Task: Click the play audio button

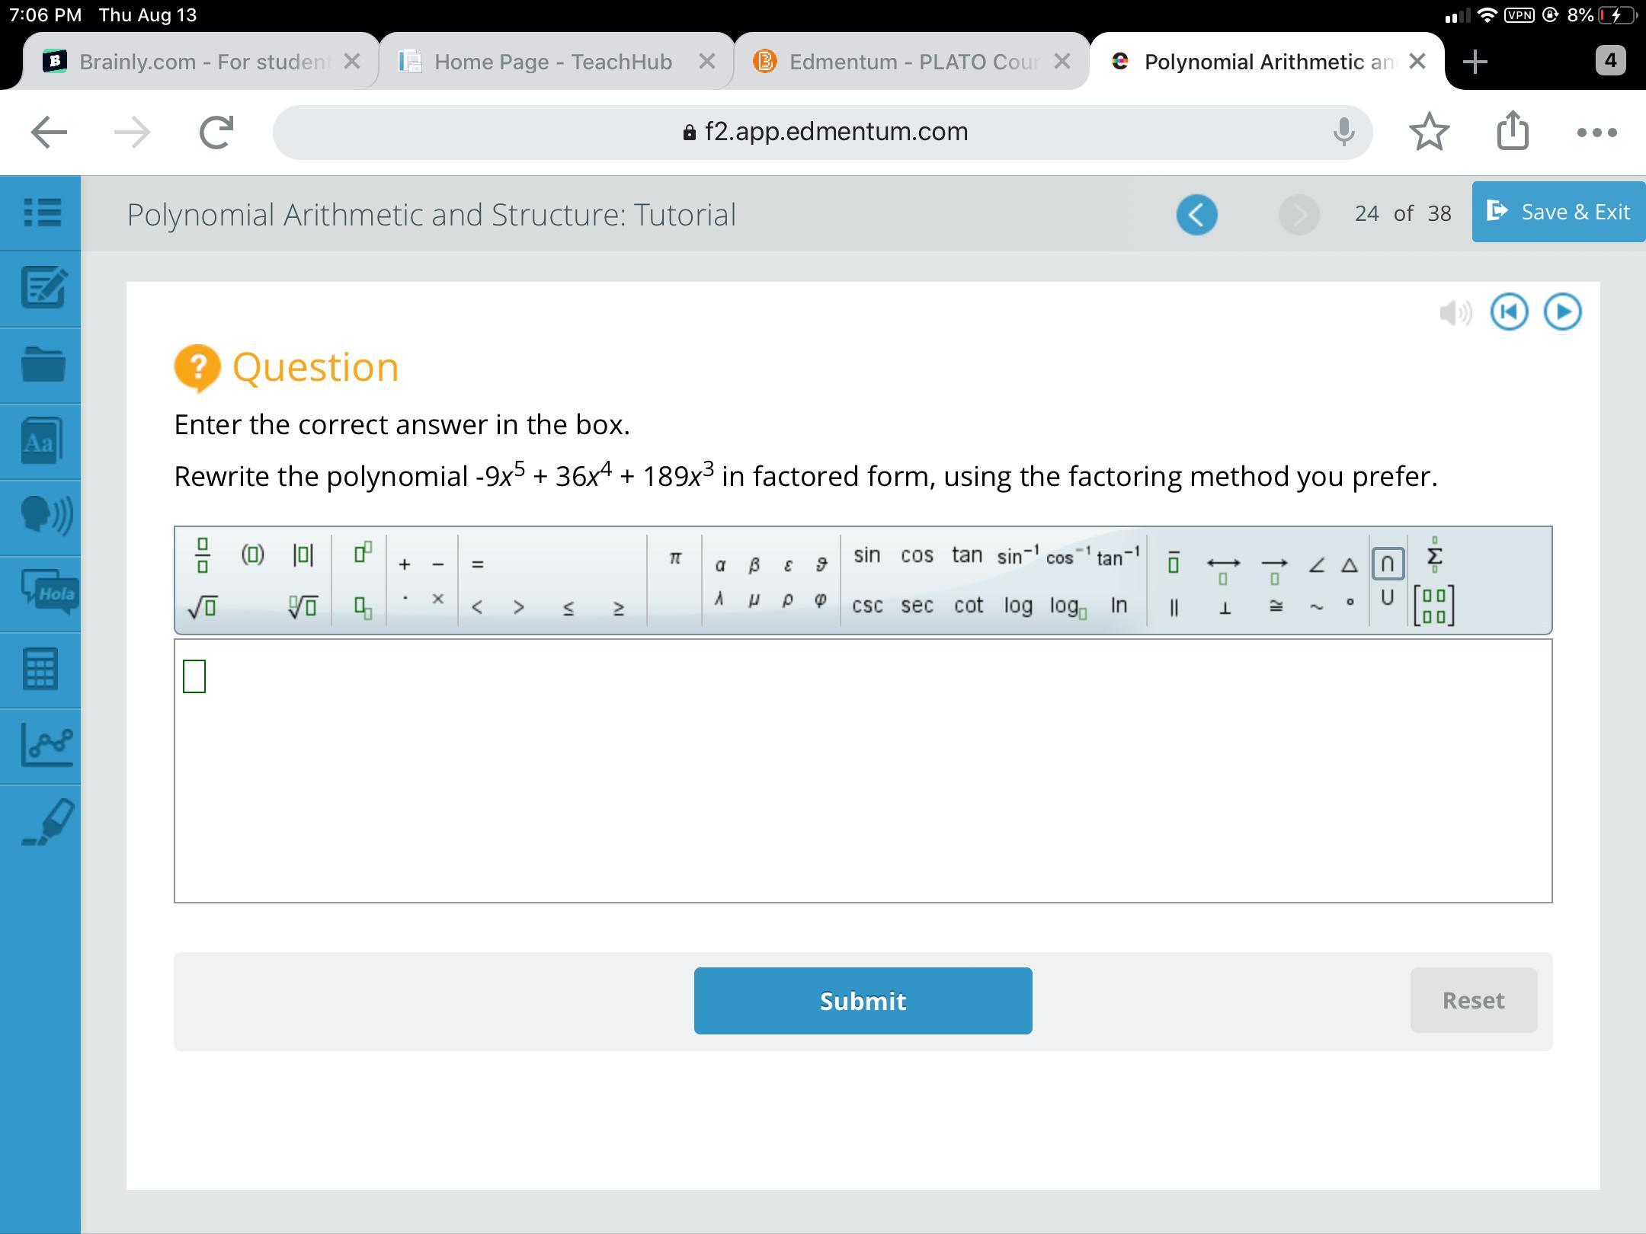Action: point(1562,312)
